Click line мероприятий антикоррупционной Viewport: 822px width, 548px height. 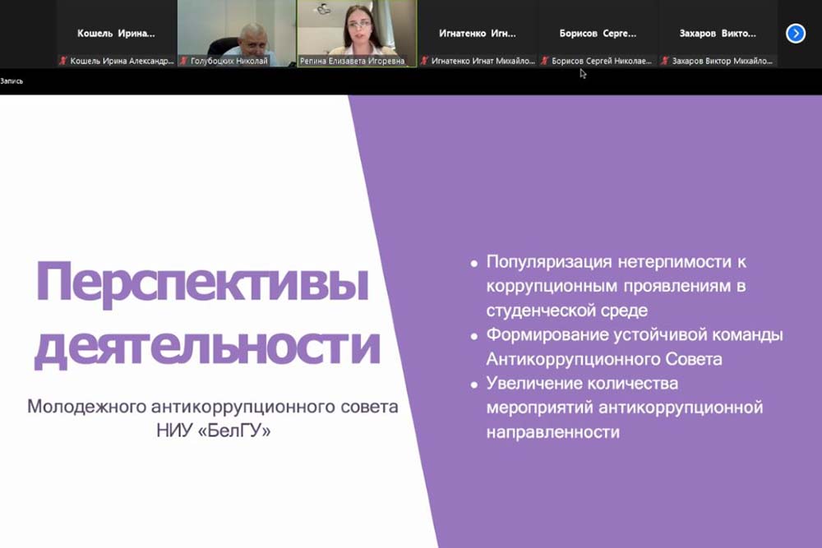point(625,408)
